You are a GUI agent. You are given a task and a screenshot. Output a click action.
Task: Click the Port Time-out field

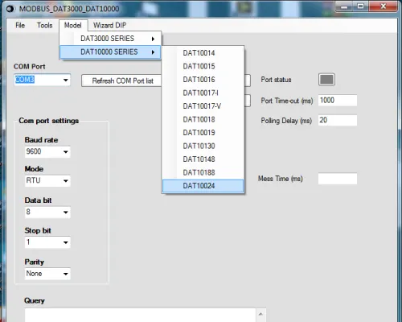(338, 101)
